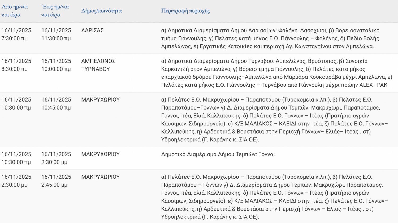Image resolution: width=398 pixels, height=223 pixels.
Task: Click the 10:45:00 πμ end time cell
Action: click(x=56, y=108)
